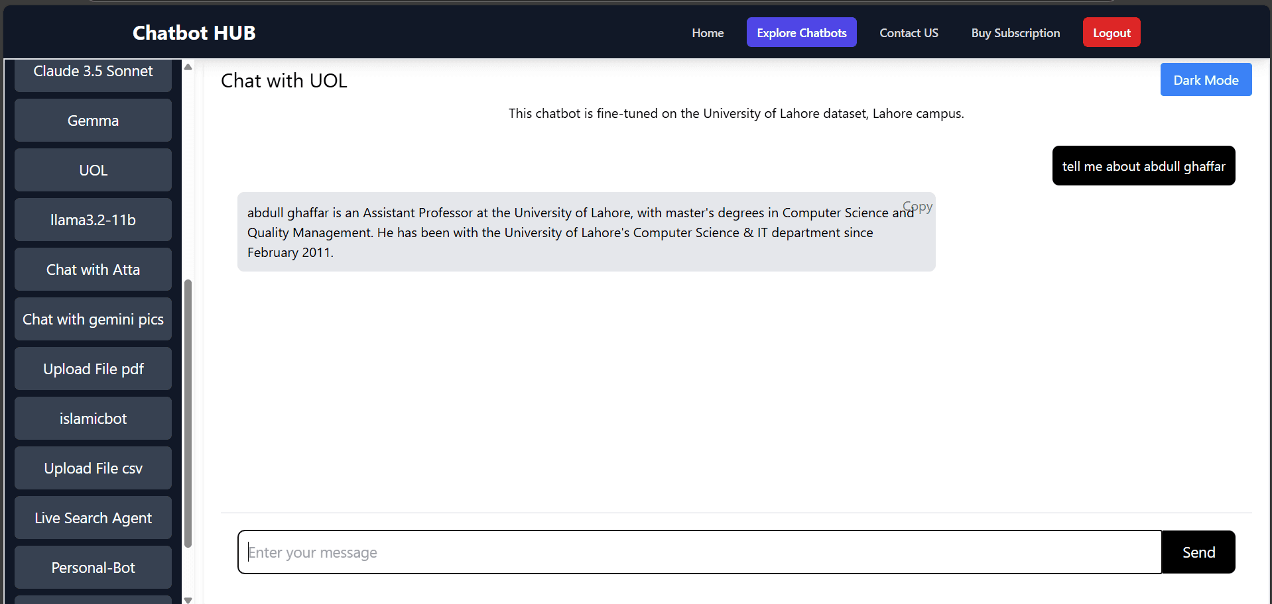Choose the Upload File csv option
This screenshot has height=604, width=1272.
[93, 468]
